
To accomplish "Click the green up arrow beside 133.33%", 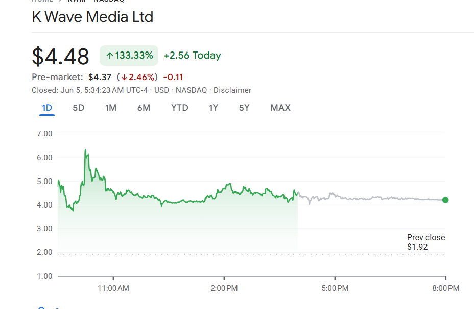I will click(109, 56).
